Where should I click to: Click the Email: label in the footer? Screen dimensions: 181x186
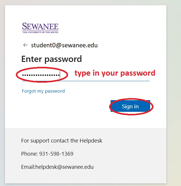pyautogui.click(x=28, y=167)
